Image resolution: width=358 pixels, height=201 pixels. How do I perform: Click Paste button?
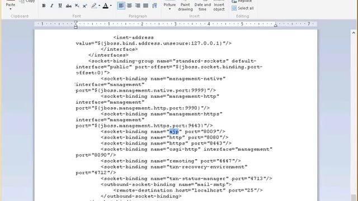coord(11,4)
